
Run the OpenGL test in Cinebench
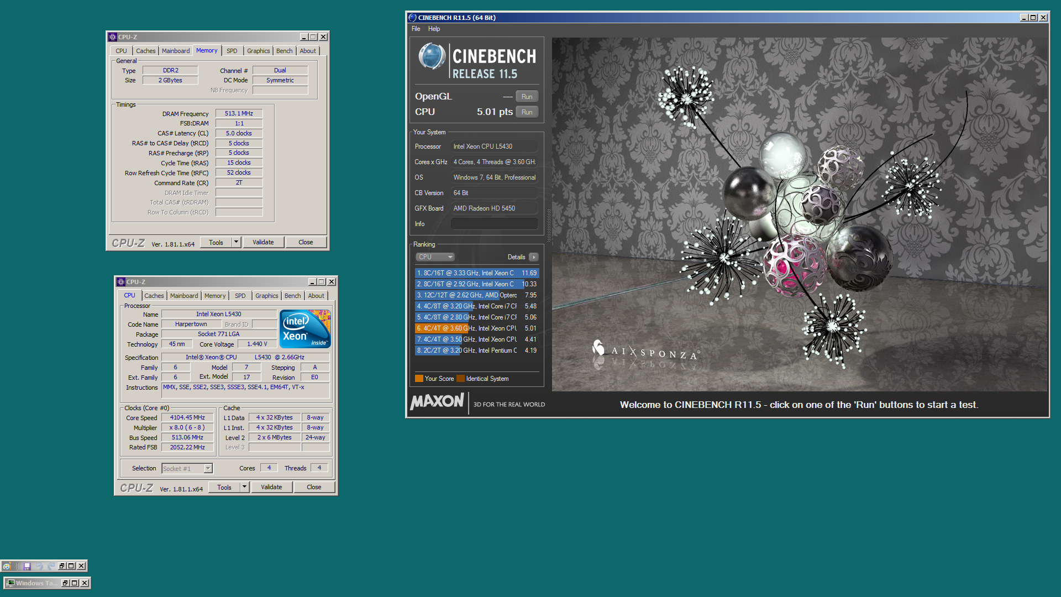[527, 97]
